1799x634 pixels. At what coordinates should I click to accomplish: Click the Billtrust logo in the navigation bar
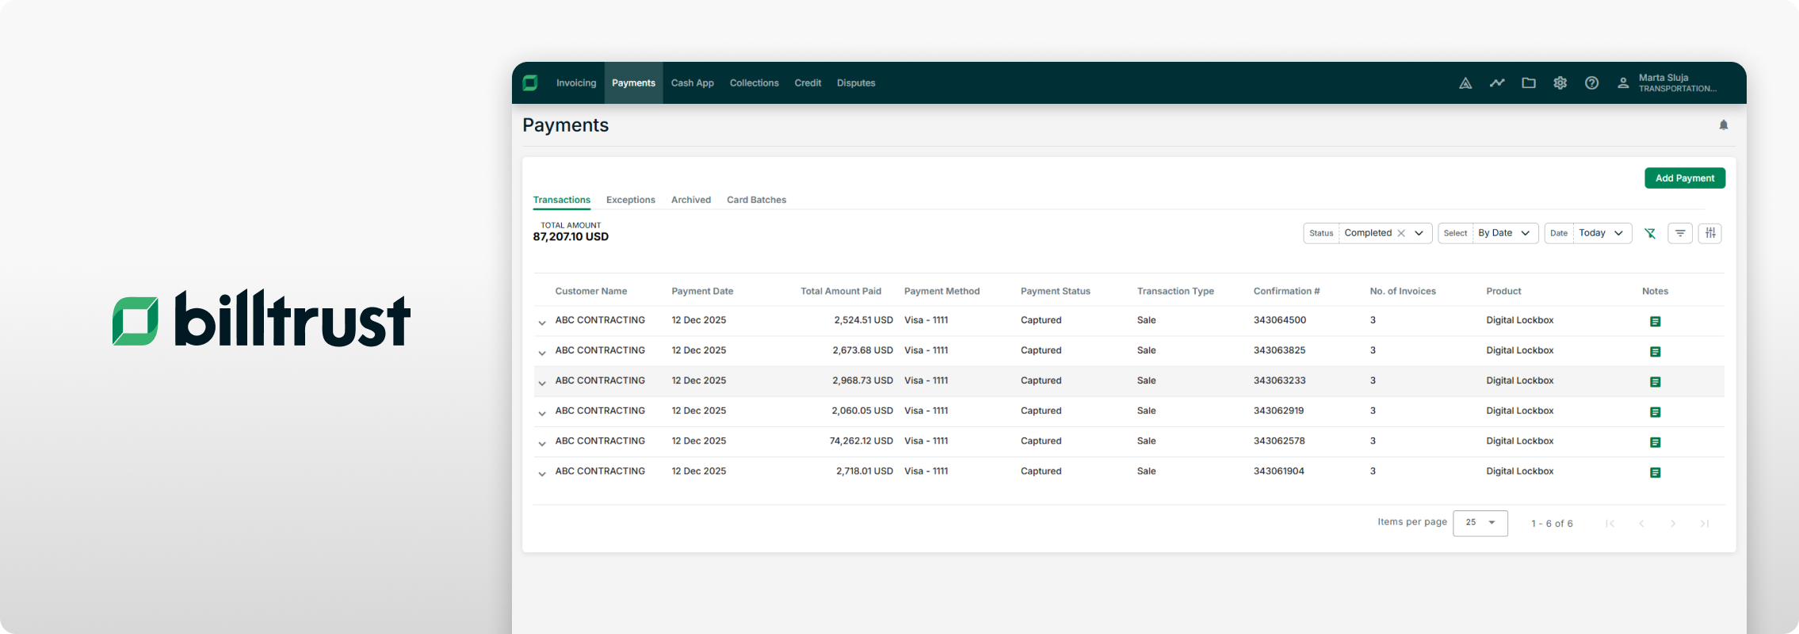530,83
